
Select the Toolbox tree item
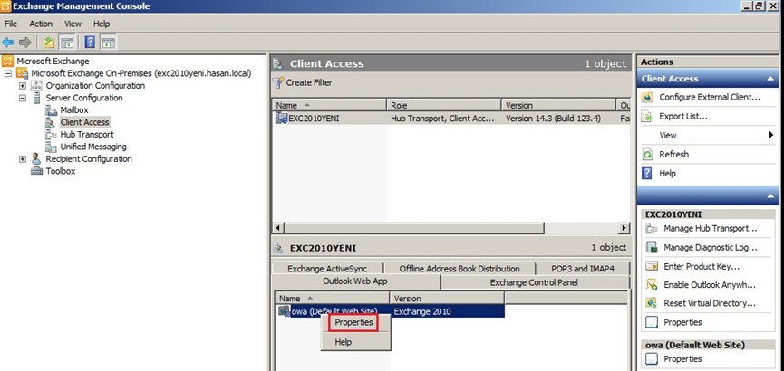[x=61, y=171]
